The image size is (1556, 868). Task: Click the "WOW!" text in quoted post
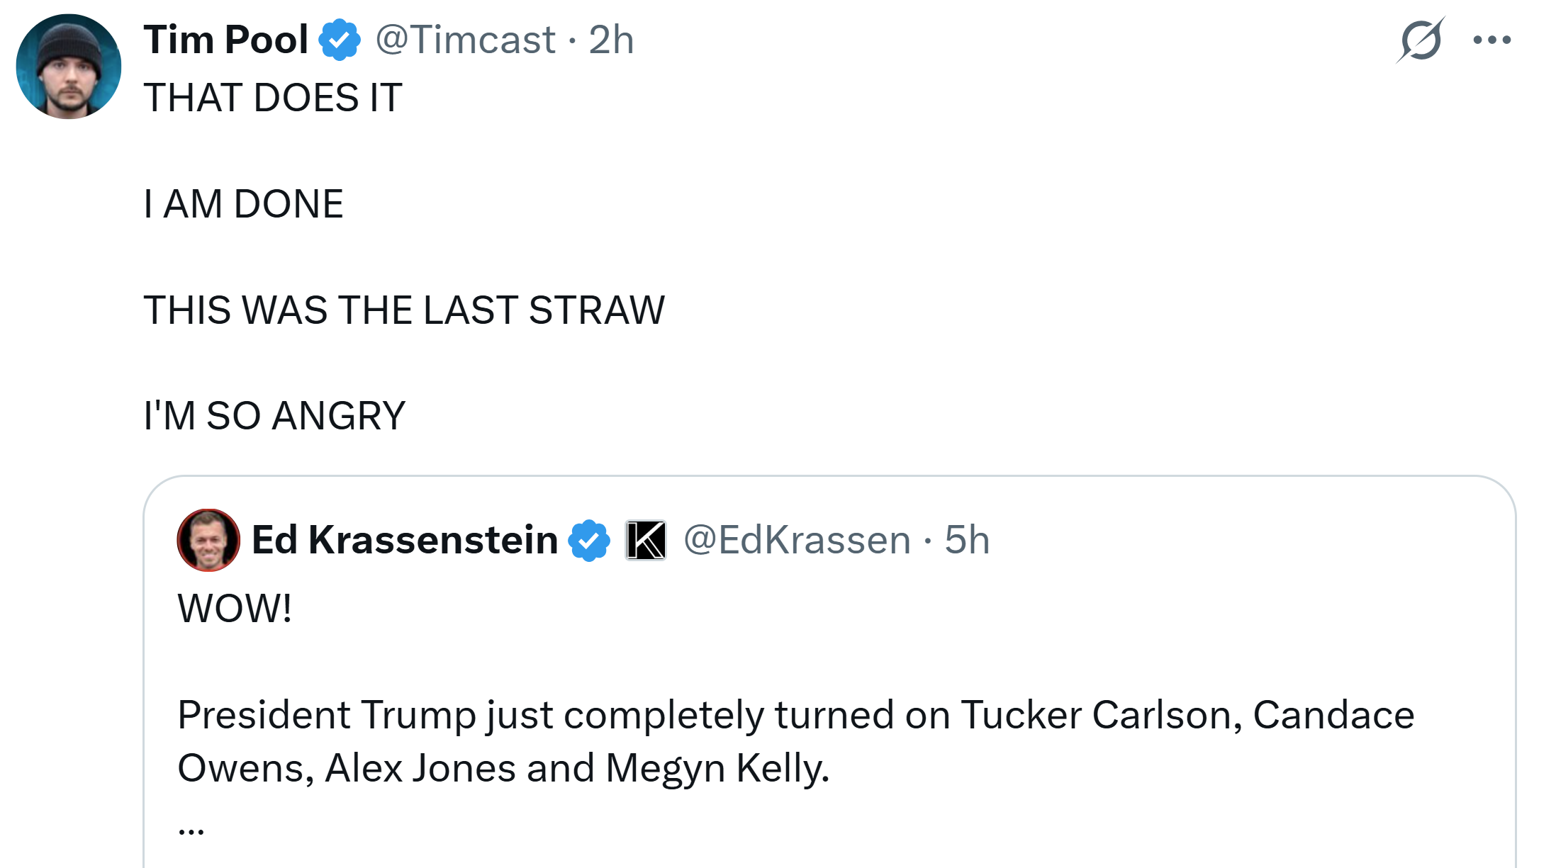(x=235, y=609)
